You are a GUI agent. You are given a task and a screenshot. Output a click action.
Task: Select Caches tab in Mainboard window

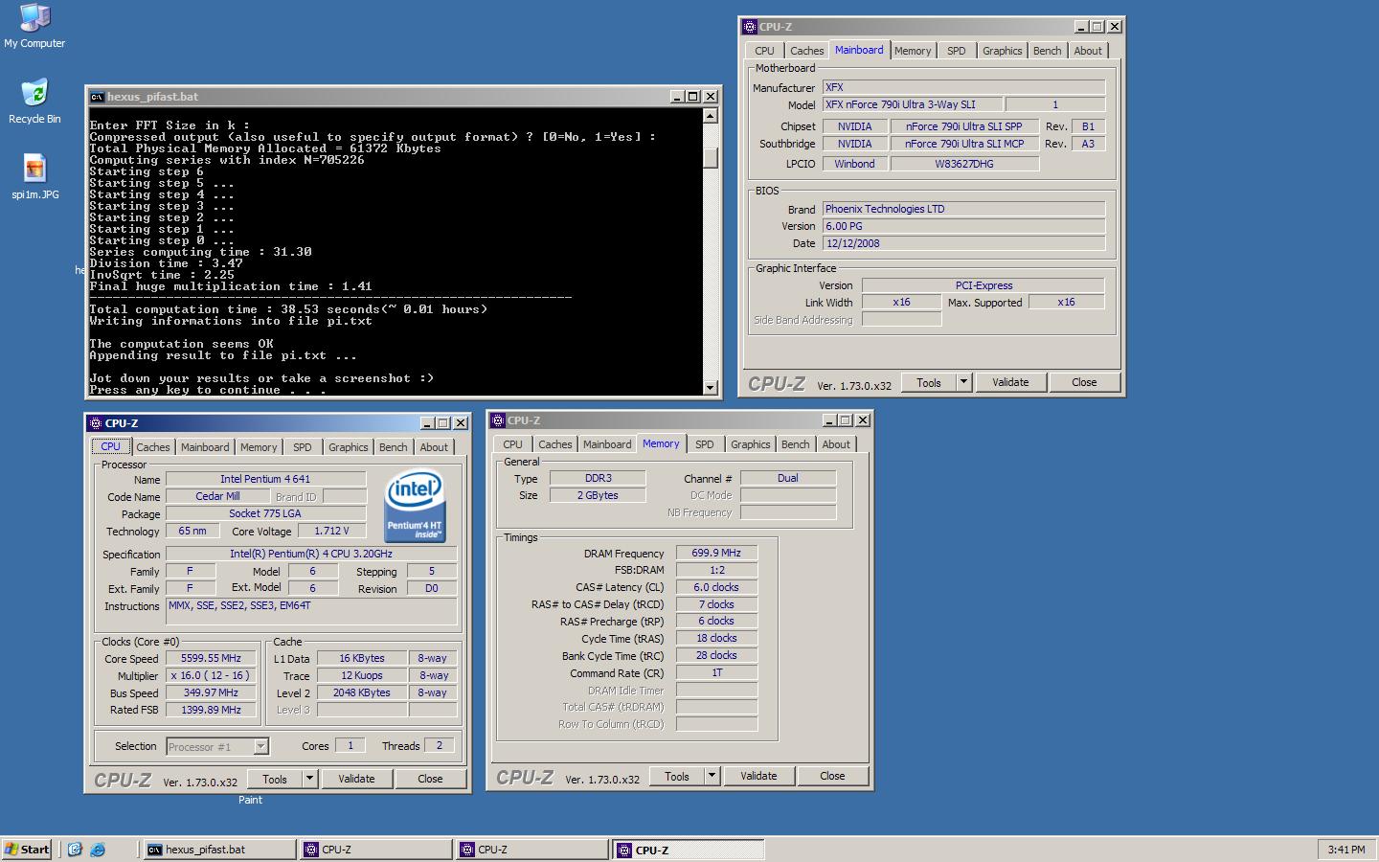[806, 51]
